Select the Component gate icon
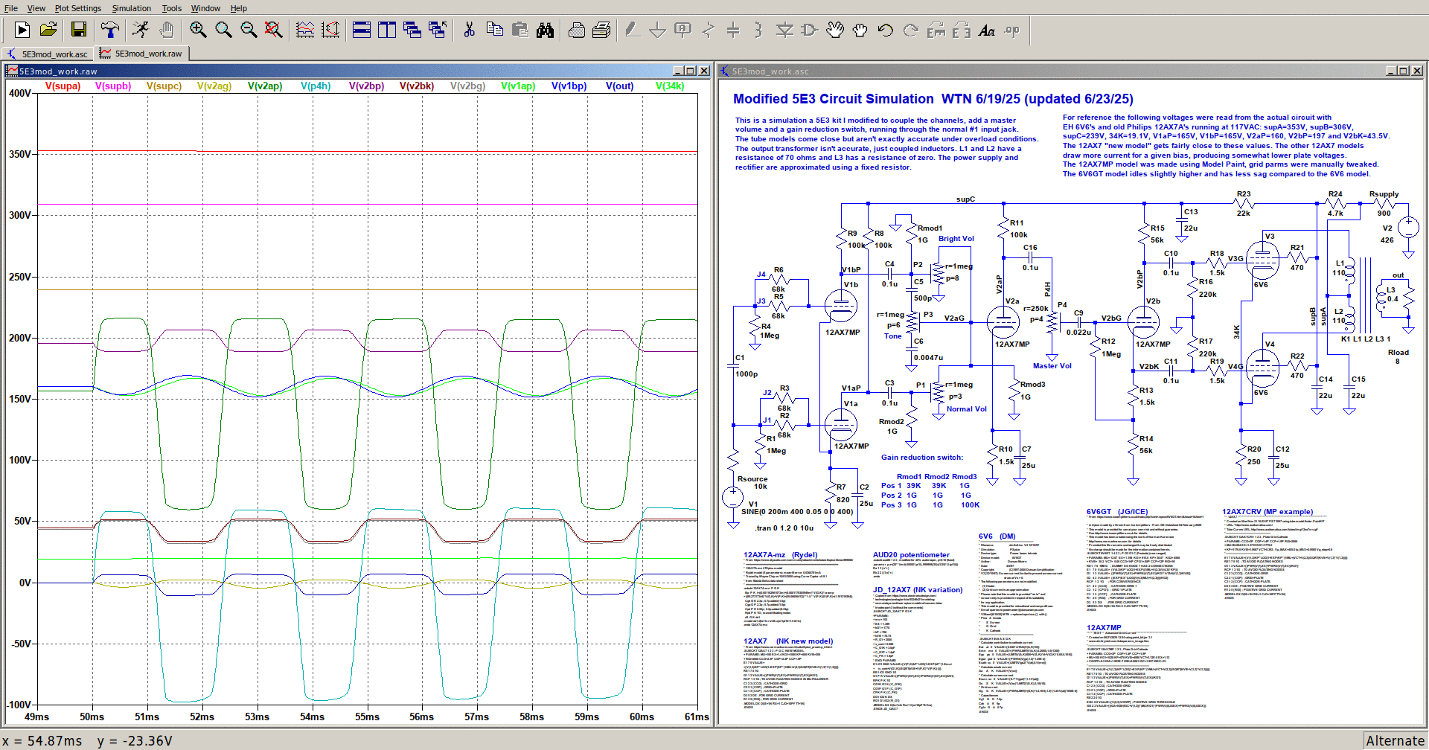 click(x=810, y=30)
